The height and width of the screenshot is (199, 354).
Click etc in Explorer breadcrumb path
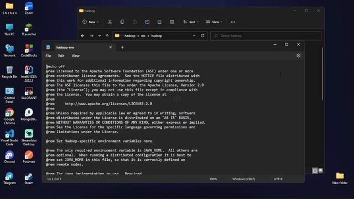click(x=143, y=35)
